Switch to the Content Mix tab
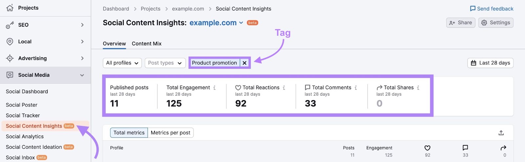 pyautogui.click(x=147, y=43)
